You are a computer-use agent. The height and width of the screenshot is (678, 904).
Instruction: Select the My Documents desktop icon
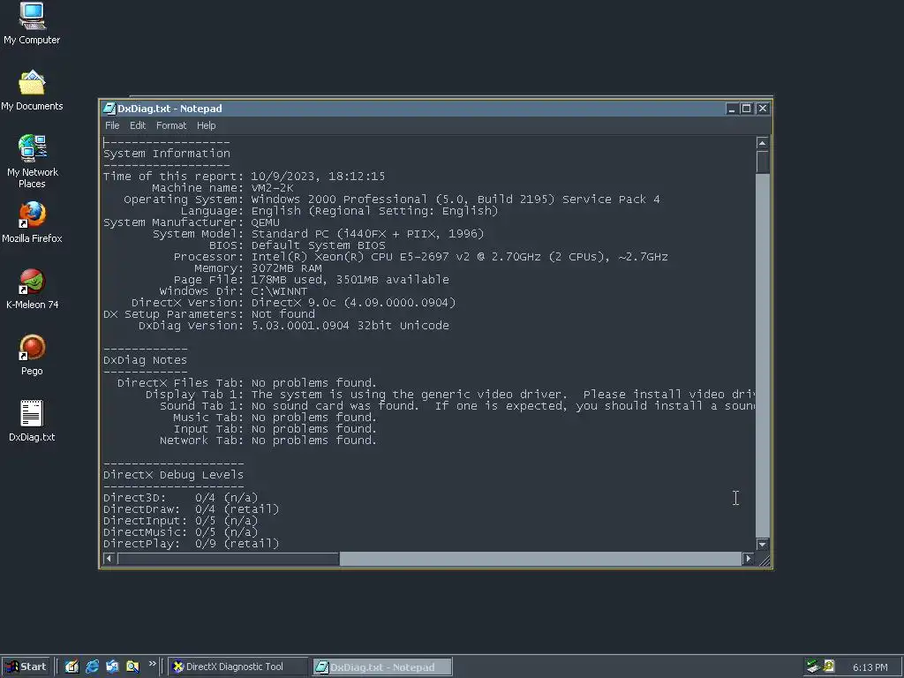[x=32, y=91]
